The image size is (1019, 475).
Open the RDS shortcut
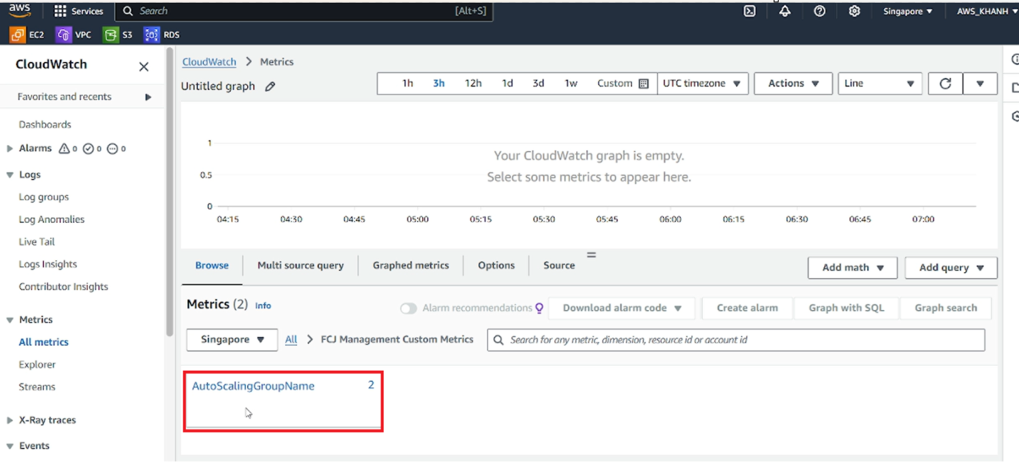163,35
